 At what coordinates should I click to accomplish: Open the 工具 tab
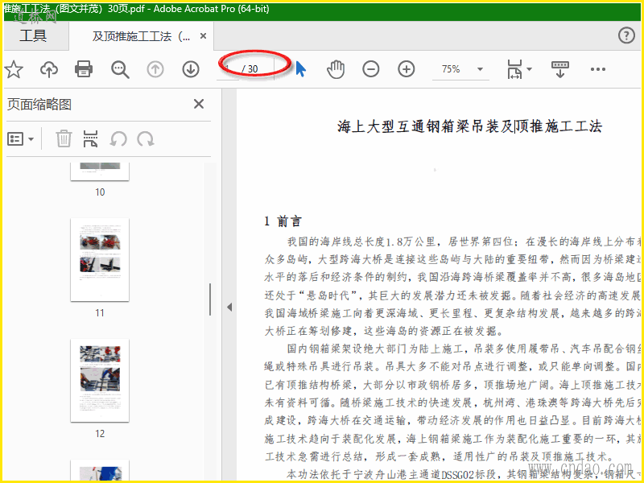(x=33, y=35)
